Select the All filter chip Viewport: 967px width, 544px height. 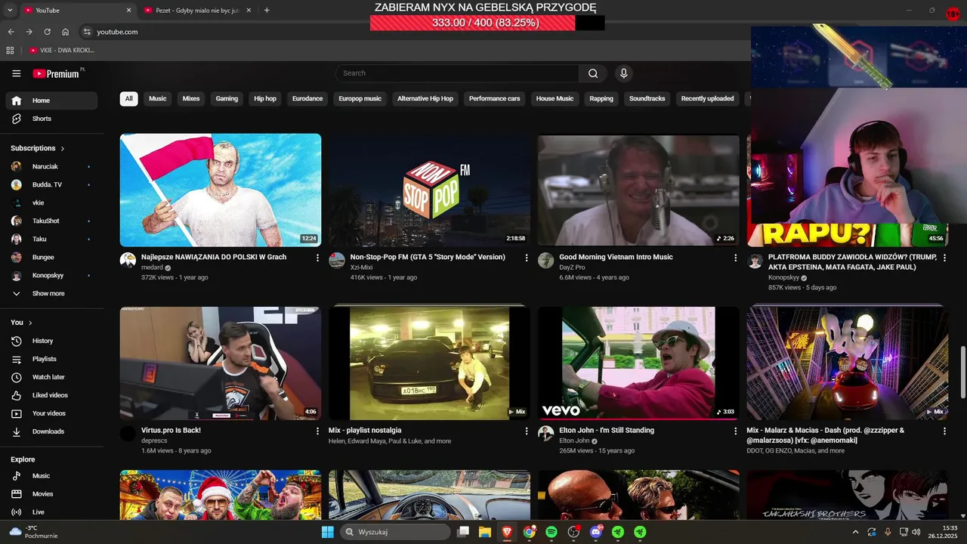point(128,99)
